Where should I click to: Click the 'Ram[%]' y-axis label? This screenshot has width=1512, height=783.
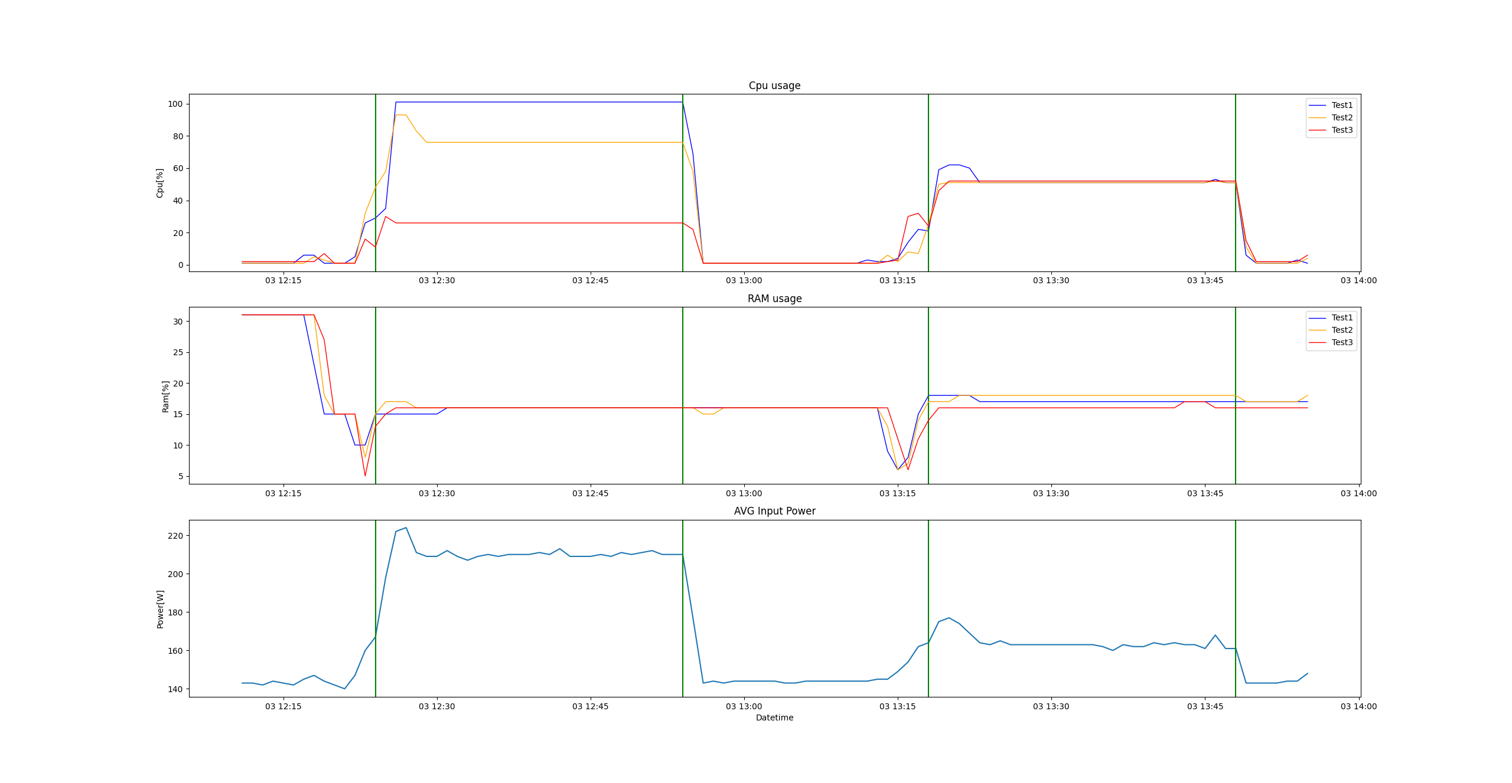[165, 396]
